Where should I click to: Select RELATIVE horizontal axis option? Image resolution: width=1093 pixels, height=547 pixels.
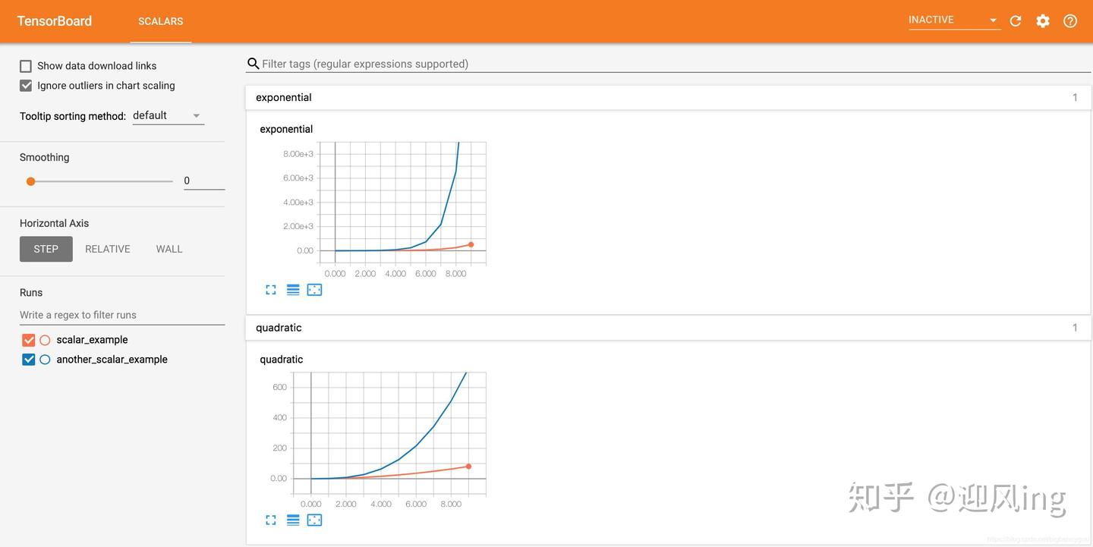coord(108,249)
